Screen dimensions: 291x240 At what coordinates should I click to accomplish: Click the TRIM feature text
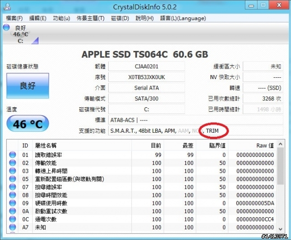(x=212, y=131)
